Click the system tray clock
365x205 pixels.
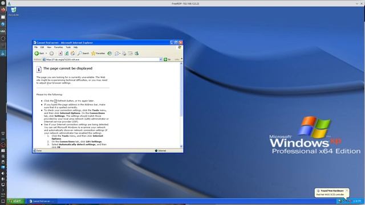(357, 201)
